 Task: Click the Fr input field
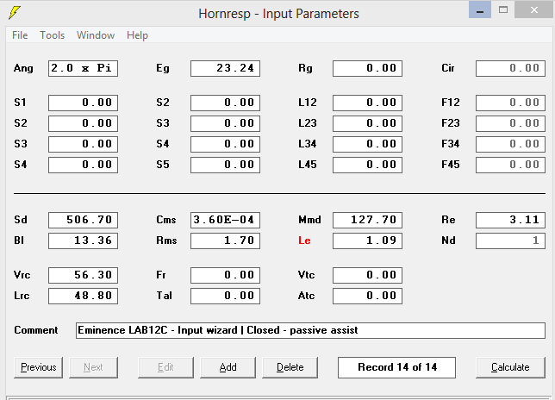coord(225,275)
